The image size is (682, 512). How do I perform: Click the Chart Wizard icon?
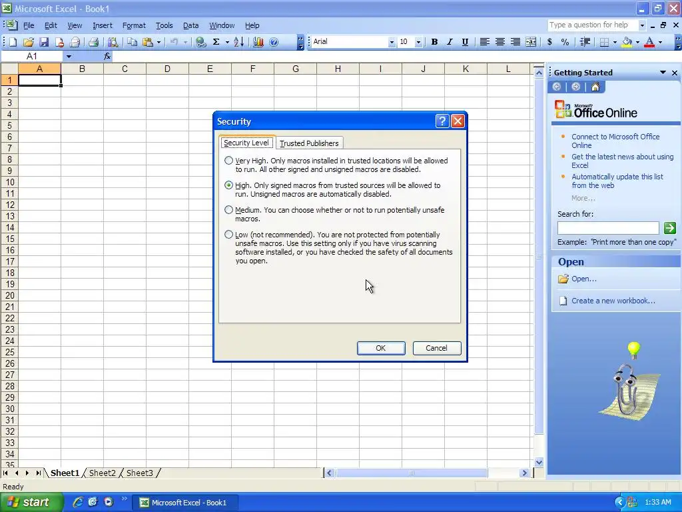click(x=258, y=42)
